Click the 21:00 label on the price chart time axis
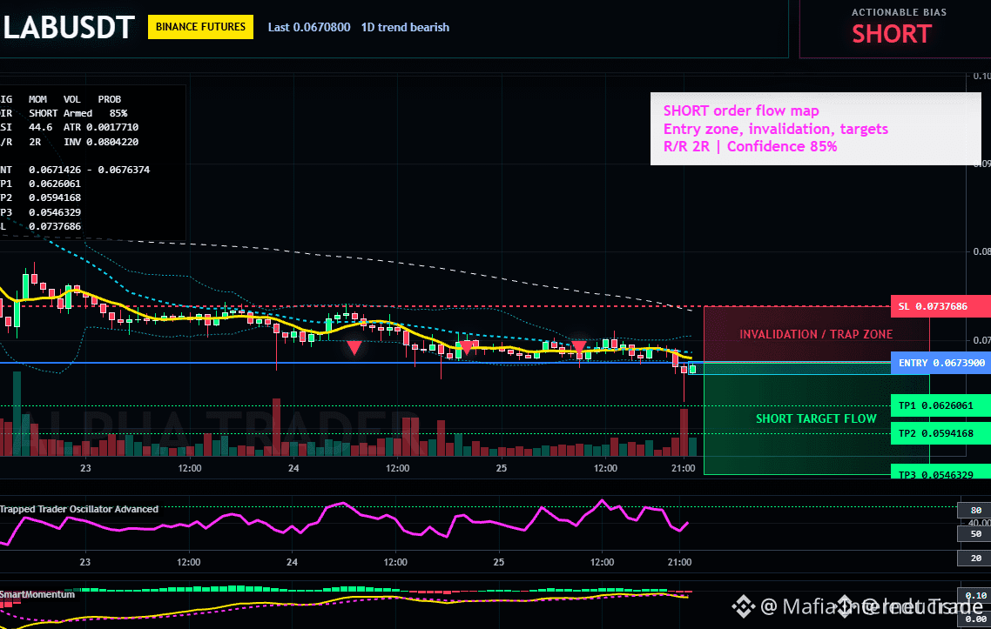This screenshot has height=629, width=991. (684, 469)
